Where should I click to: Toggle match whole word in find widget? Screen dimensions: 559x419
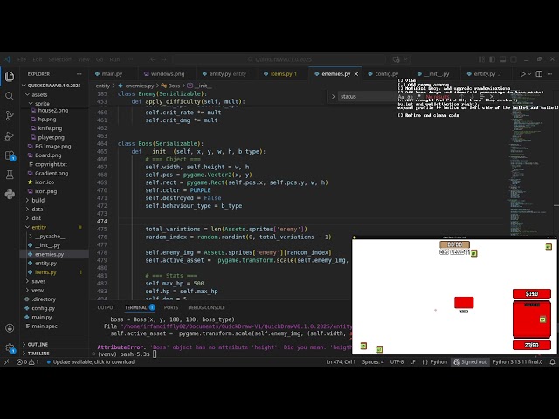(410, 97)
